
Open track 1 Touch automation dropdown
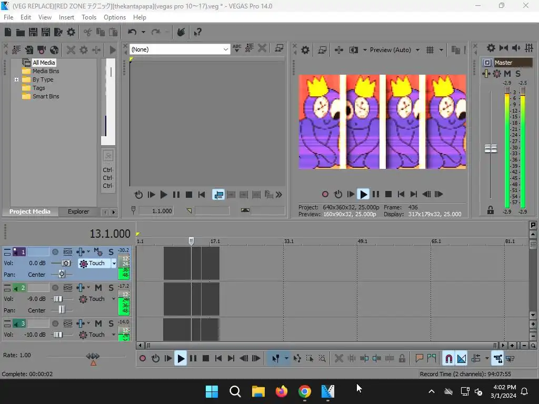[114, 264]
